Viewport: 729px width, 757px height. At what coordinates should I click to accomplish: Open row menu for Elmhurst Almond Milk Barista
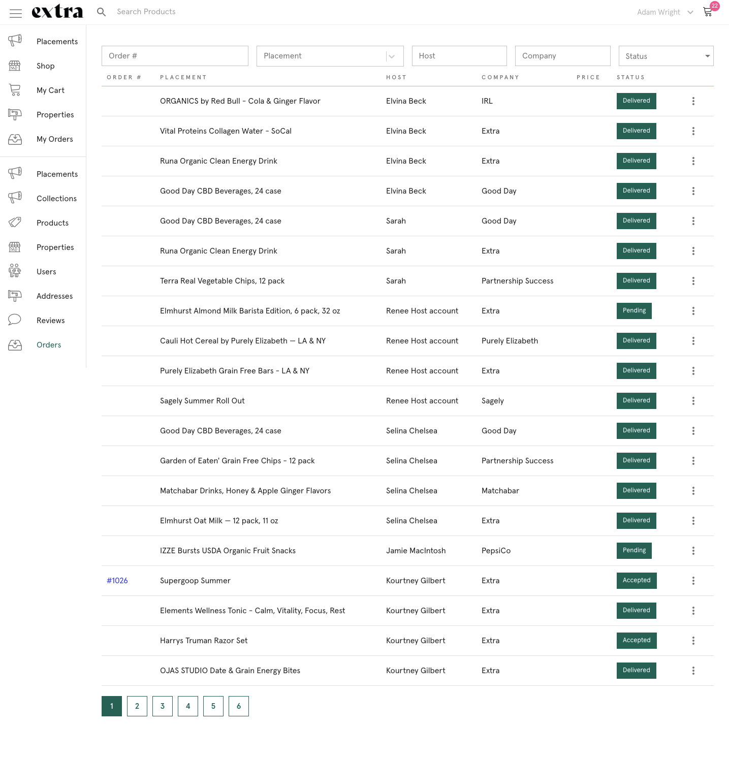tap(693, 311)
